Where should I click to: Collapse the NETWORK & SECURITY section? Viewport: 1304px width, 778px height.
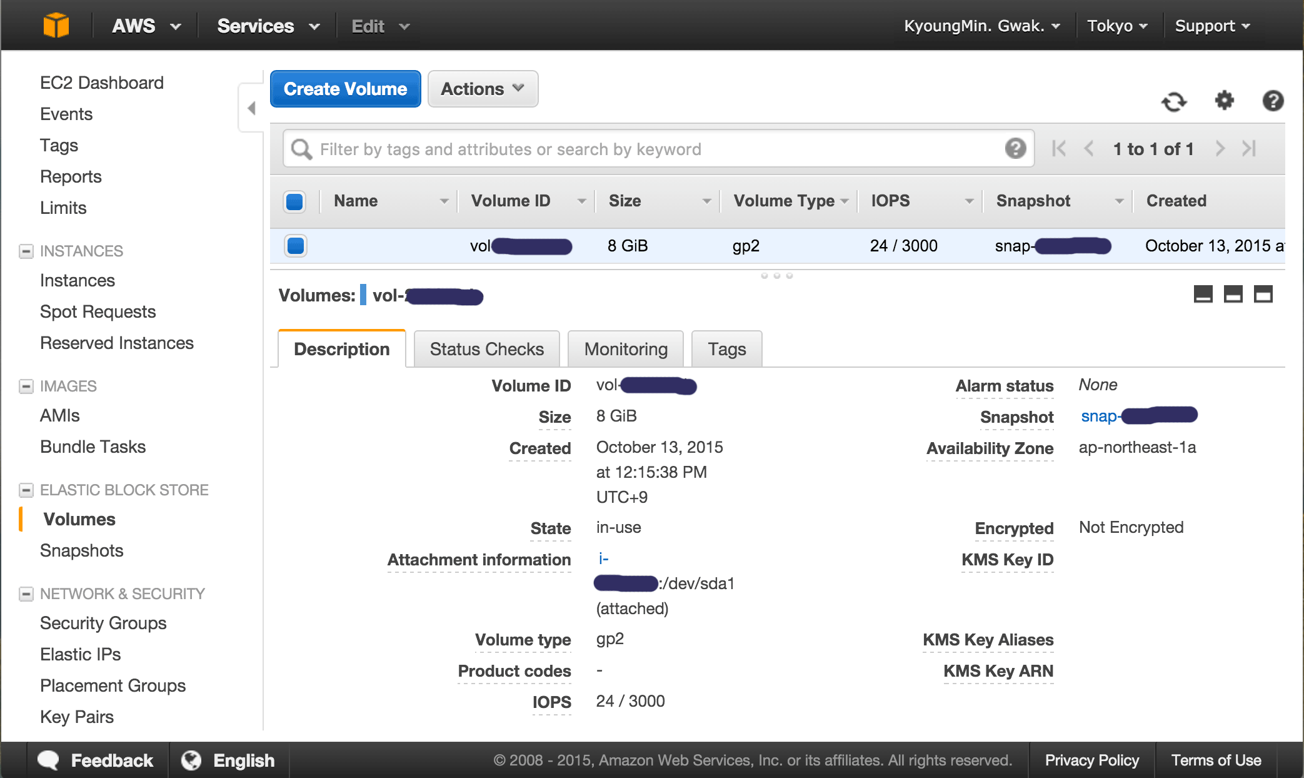pos(26,594)
